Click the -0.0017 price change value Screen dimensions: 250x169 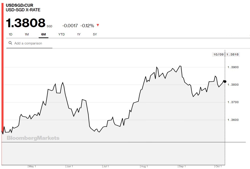tap(70, 25)
